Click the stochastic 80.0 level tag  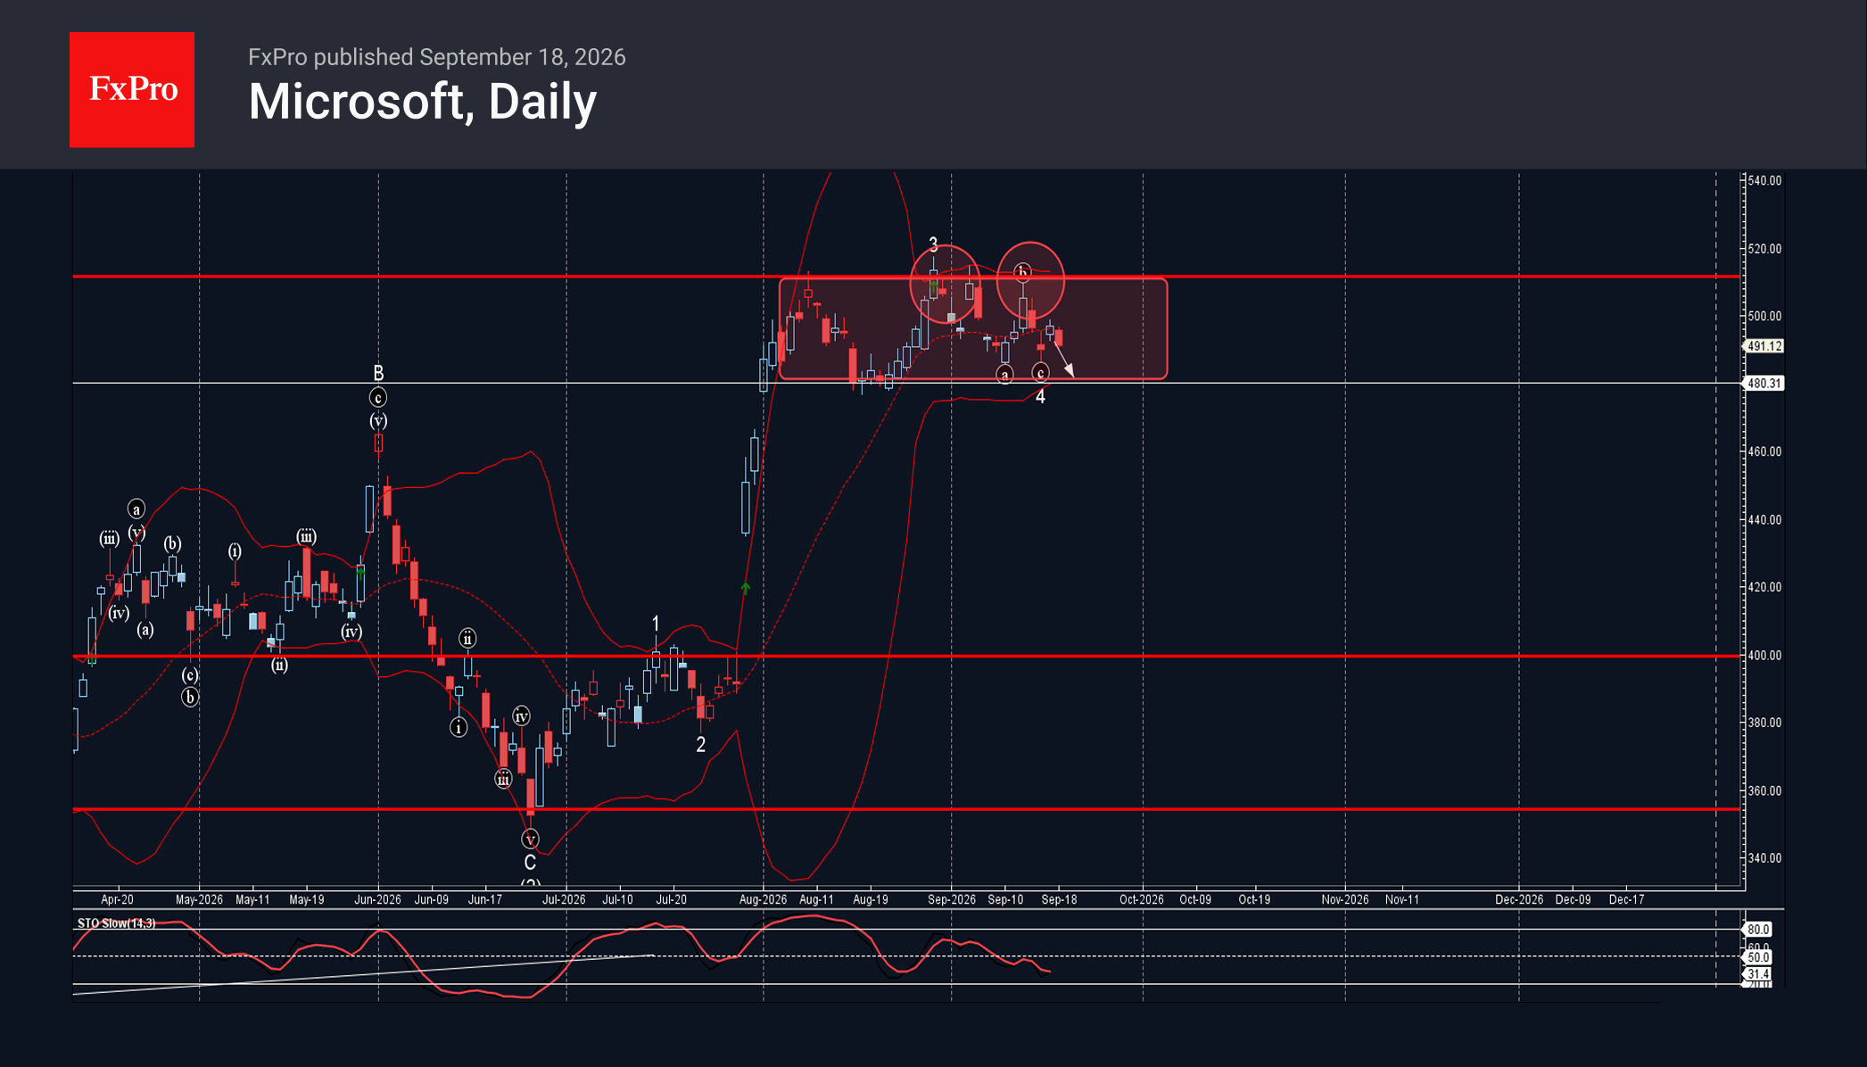[x=1758, y=930]
